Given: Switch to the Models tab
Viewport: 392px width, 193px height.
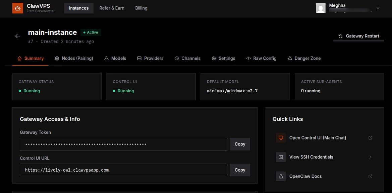Looking at the screenshot, I should coord(115,58).
